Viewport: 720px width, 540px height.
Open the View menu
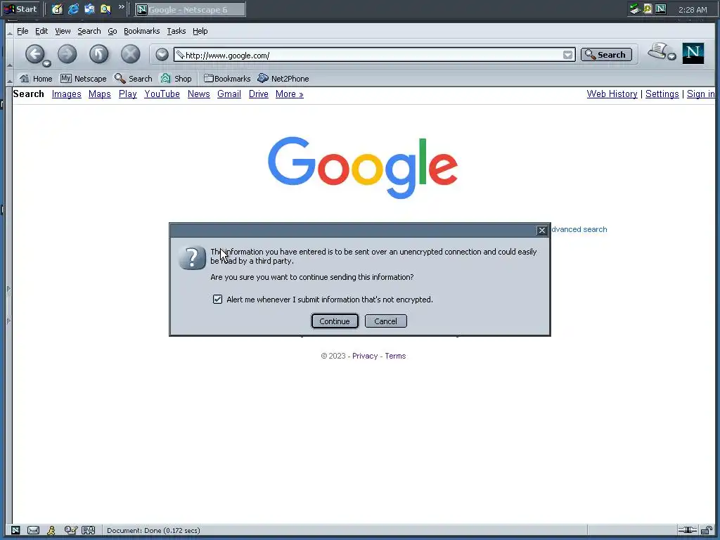[x=63, y=31]
